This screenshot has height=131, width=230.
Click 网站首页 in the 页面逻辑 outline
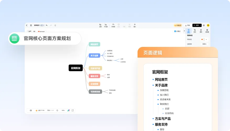(x=161, y=79)
